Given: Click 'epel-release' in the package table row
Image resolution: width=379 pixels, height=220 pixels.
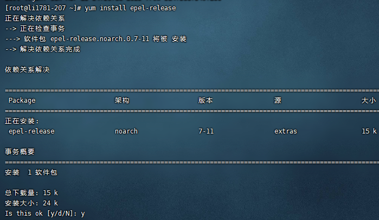Looking at the screenshot, I should pyautogui.click(x=31, y=131).
